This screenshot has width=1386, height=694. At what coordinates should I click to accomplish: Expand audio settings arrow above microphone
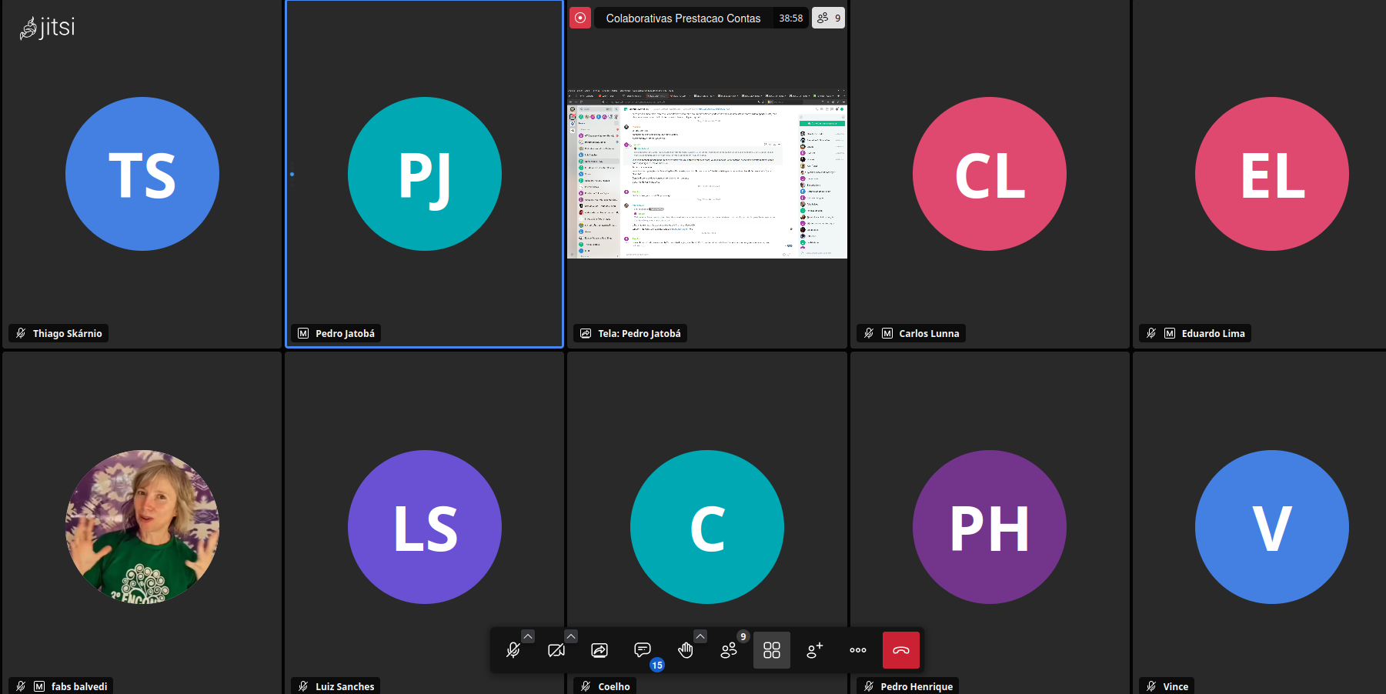click(x=528, y=636)
